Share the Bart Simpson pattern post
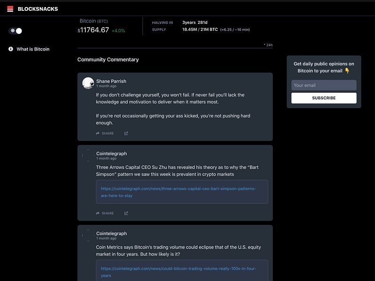Image resolution: width=375 pixels, height=281 pixels. pos(105,213)
